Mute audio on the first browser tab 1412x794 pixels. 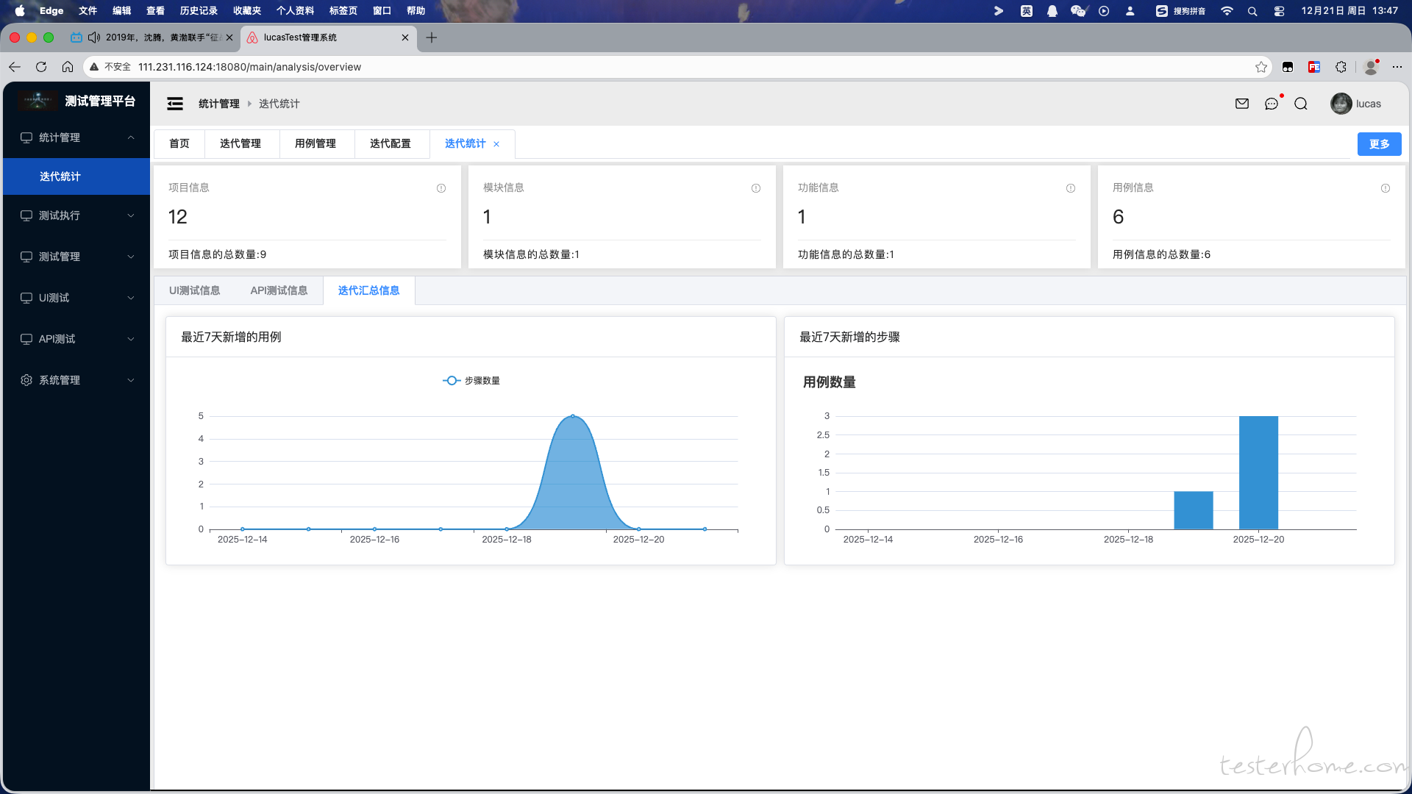tap(94, 37)
